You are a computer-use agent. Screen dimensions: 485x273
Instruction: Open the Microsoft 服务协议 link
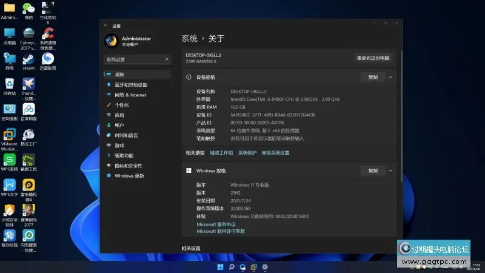(x=216, y=224)
